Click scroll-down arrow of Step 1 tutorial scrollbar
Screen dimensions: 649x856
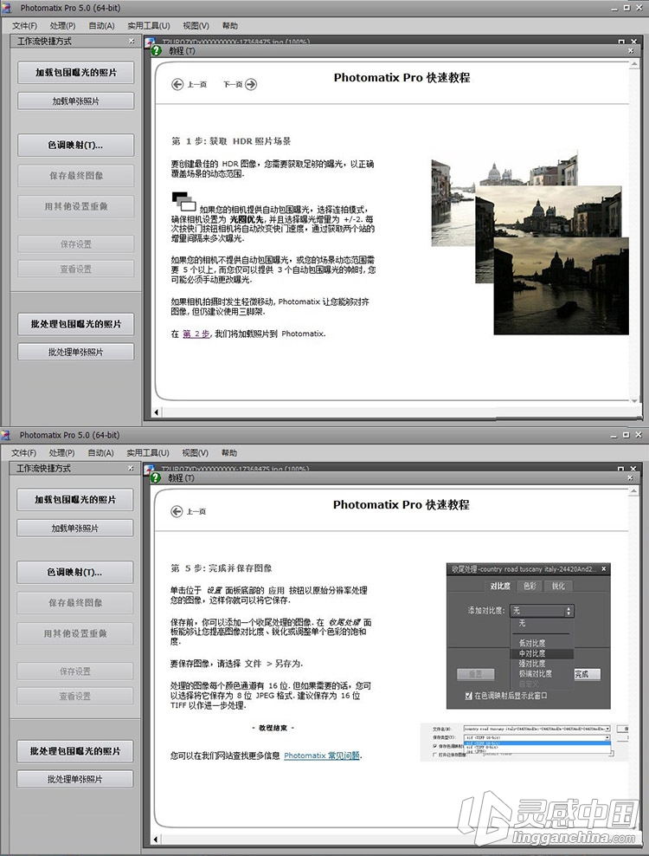click(634, 400)
